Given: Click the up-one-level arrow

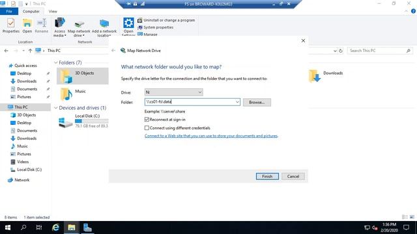Looking at the screenshot, I should coord(30,51).
